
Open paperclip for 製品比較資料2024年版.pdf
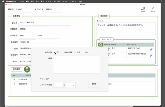[x=151, y=55]
